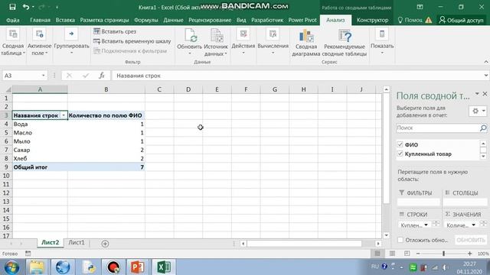Uncheck the Купленный товар field checkbox

[400, 154]
